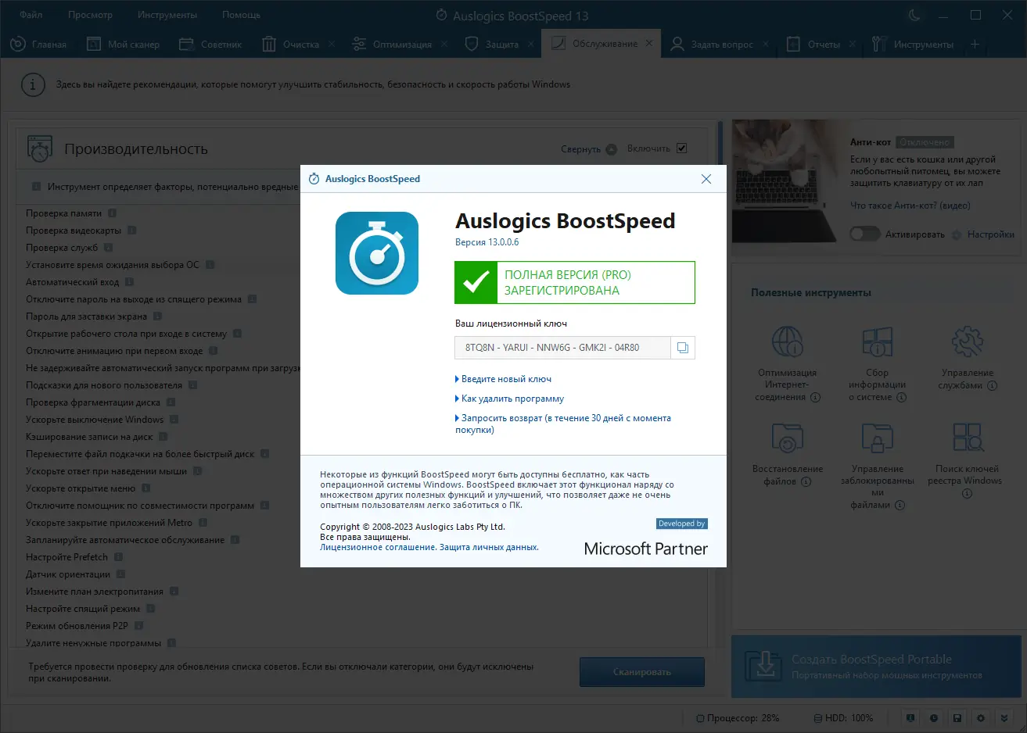Close the Обслуживание tab

pos(648,44)
